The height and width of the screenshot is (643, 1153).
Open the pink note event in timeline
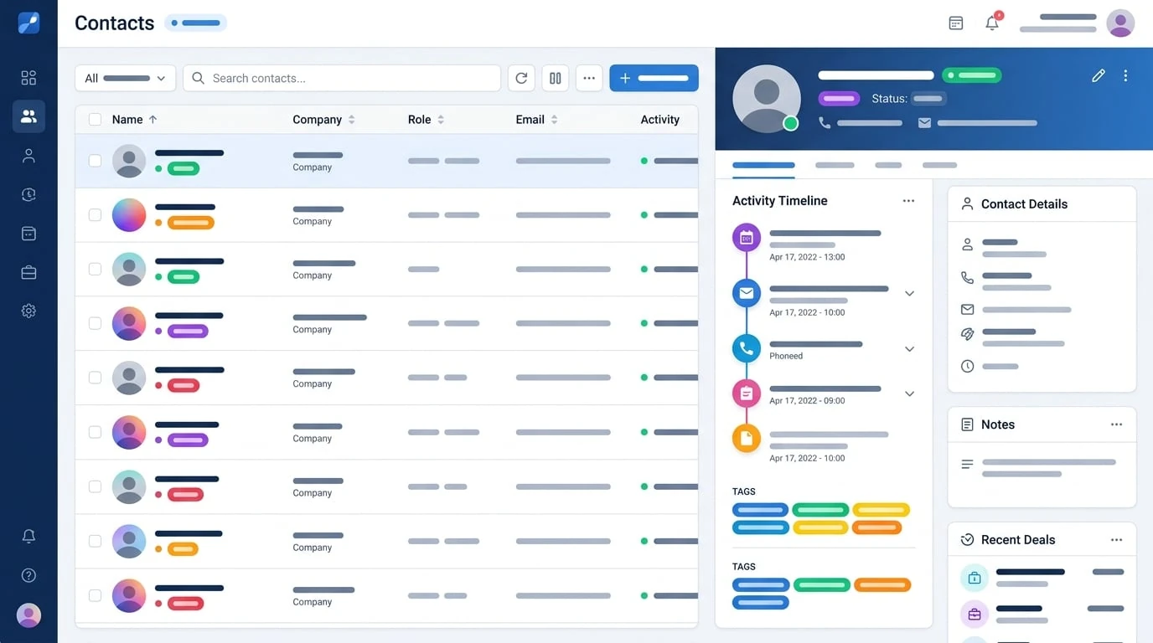coord(747,393)
